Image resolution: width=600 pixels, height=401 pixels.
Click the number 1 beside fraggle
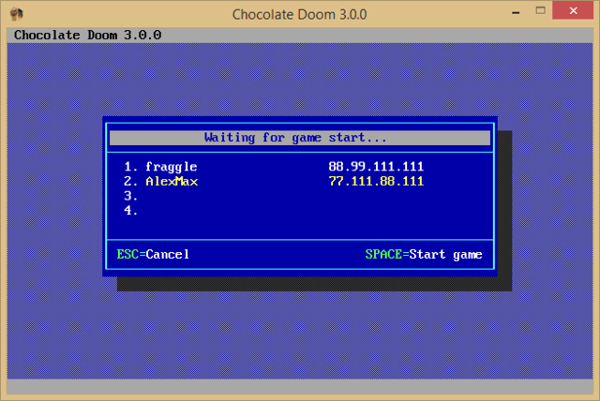(x=128, y=167)
